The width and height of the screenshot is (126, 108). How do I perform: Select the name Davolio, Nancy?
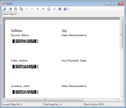click(x=20, y=35)
